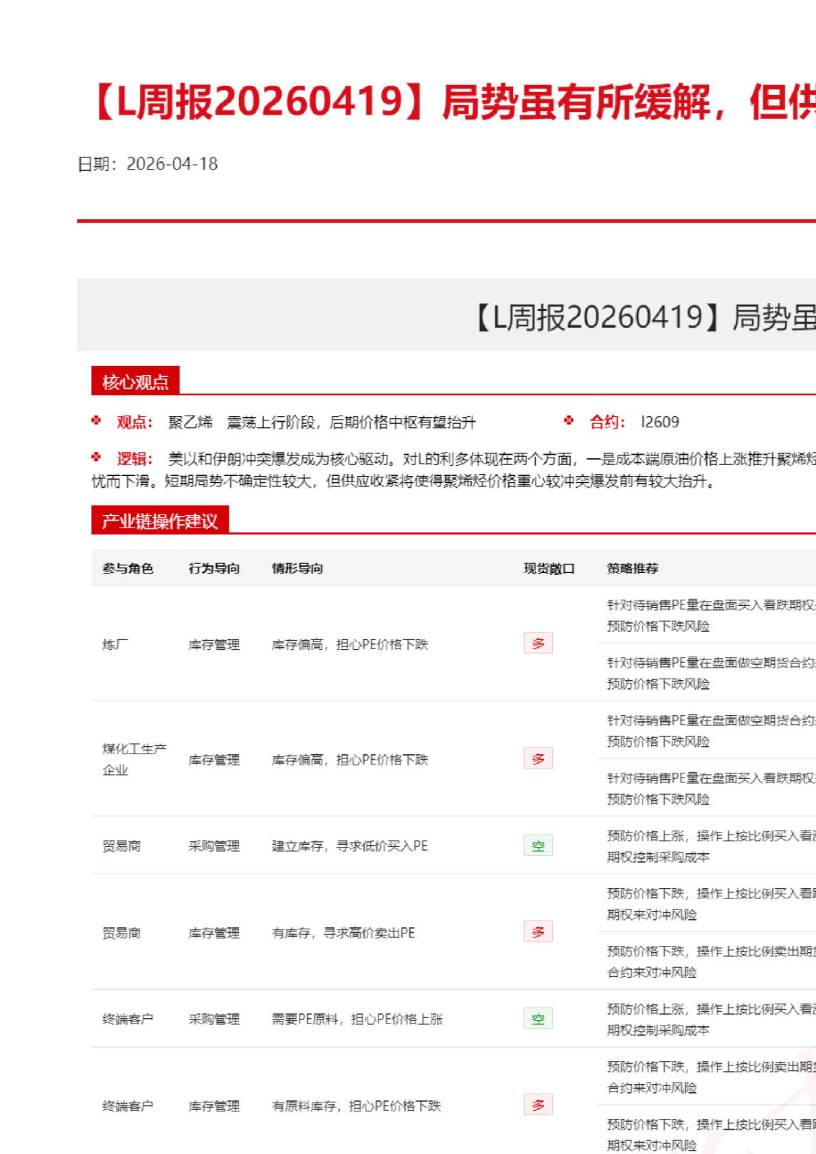Click the 空 badge in 终端客户 采购管理 row
This screenshot has height=1154, width=816.
pyautogui.click(x=538, y=1019)
